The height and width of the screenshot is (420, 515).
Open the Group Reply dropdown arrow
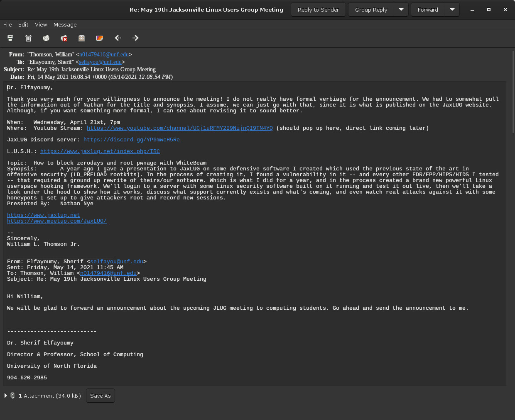click(x=401, y=10)
